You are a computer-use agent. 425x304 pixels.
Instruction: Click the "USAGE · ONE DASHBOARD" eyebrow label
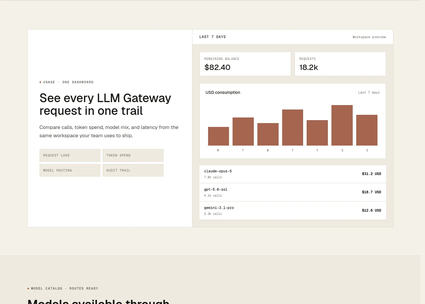tap(68, 82)
